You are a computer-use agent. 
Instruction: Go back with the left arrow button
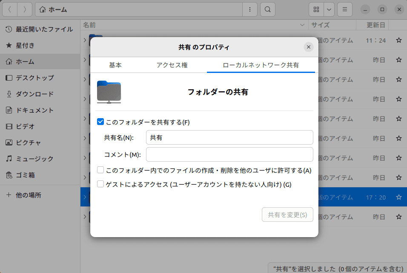[x=10, y=10]
